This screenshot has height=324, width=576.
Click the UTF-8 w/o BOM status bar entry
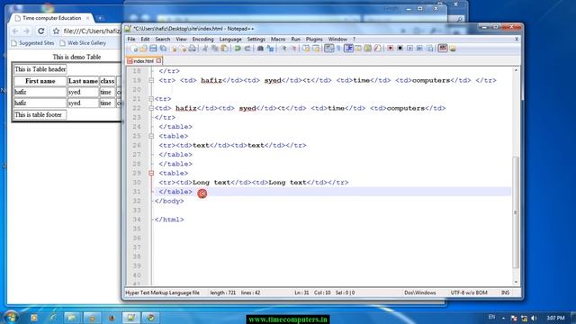click(x=469, y=292)
